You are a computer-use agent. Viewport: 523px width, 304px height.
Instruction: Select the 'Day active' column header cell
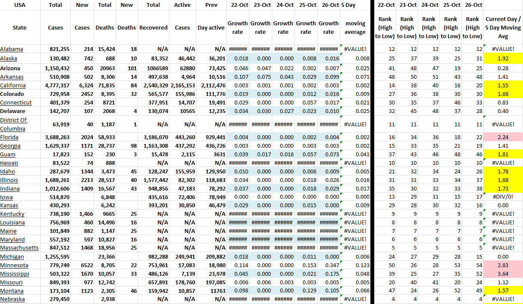point(211,28)
